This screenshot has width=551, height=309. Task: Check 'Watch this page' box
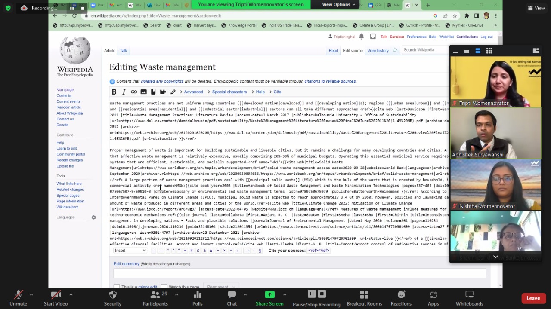(x=164, y=286)
